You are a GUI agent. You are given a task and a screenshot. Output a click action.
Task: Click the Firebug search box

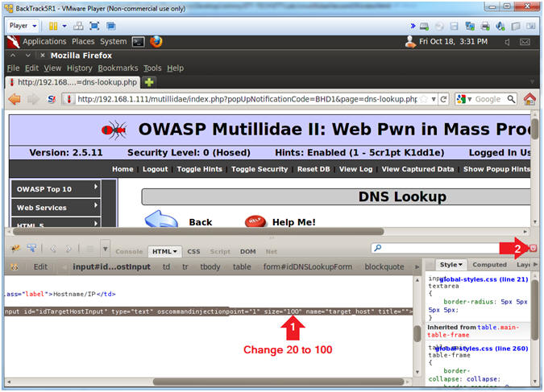438,248
